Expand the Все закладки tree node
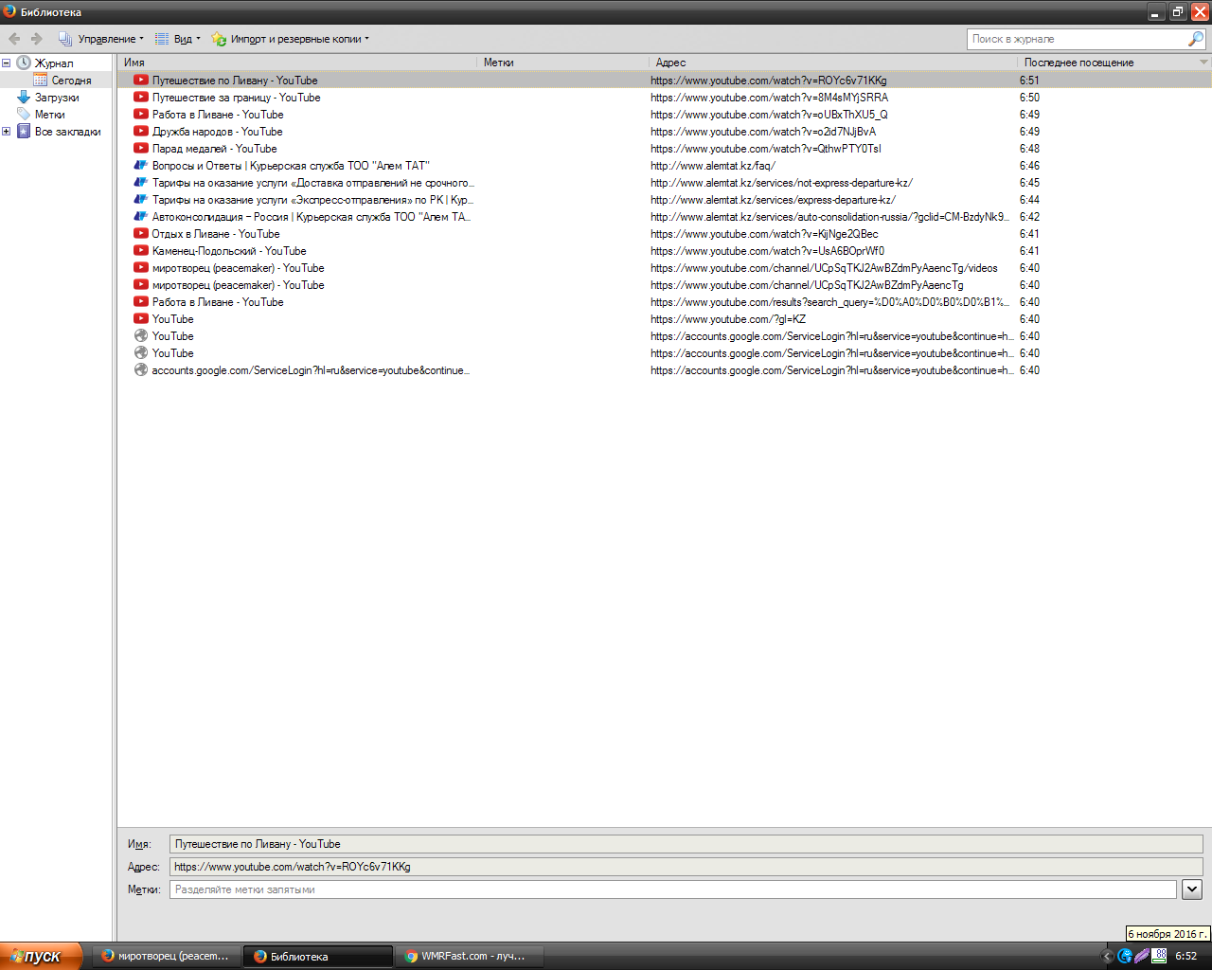This screenshot has width=1212, height=970. tap(6, 132)
